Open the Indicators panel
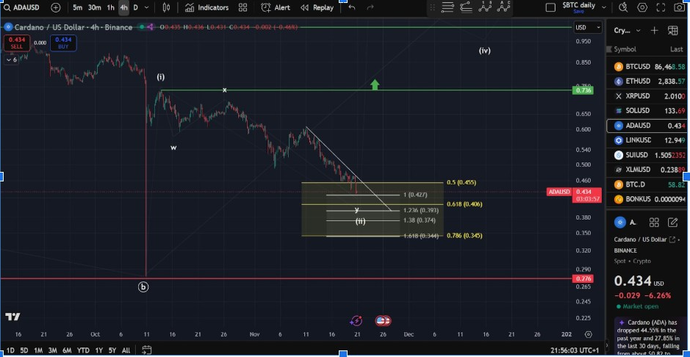Screen dimensions: 690x357 (206, 7)
